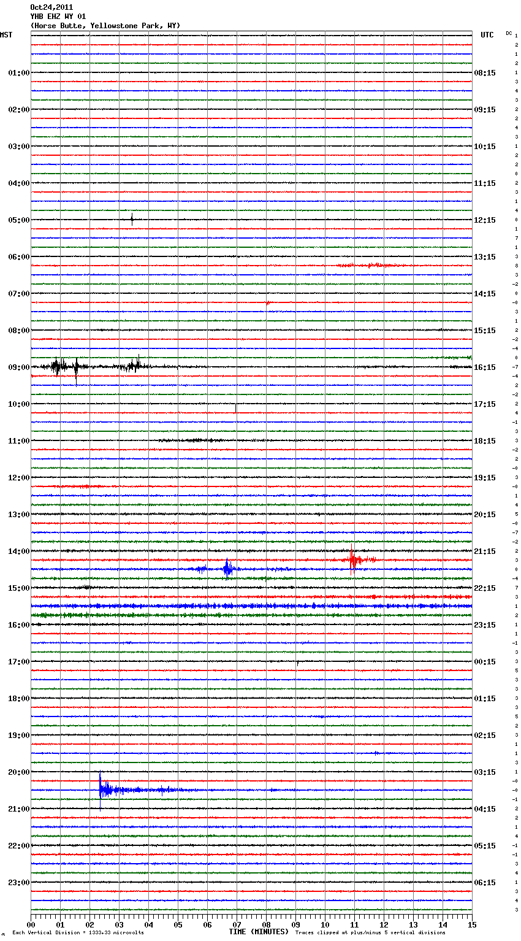Click the "DC" column header
521x941 pixels.
point(509,33)
